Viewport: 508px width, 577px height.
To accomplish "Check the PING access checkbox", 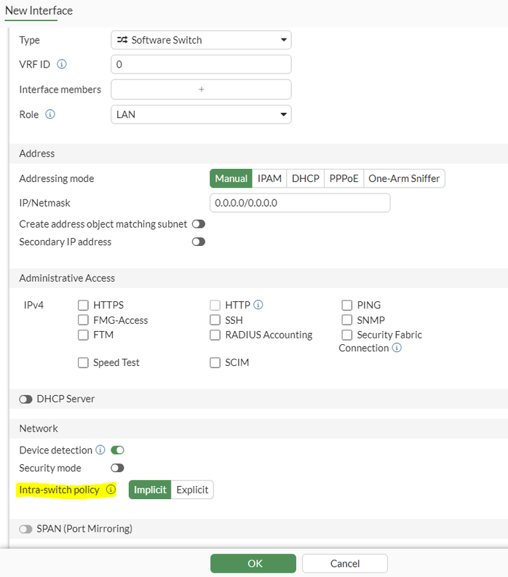I will coord(347,305).
